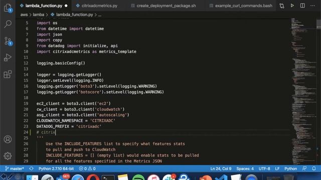Image resolution: width=321 pixels, height=180 pixels.
Task: Change LF end of line sequence
Action: coord(277,168)
